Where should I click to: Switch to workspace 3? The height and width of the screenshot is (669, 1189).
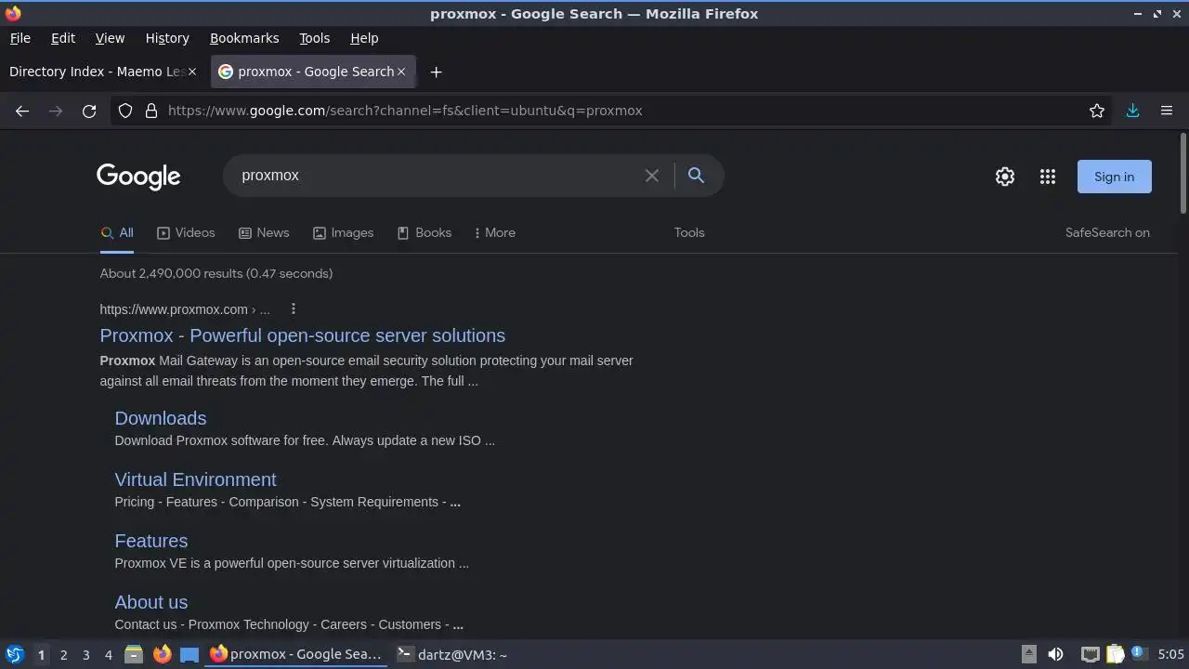point(85,655)
